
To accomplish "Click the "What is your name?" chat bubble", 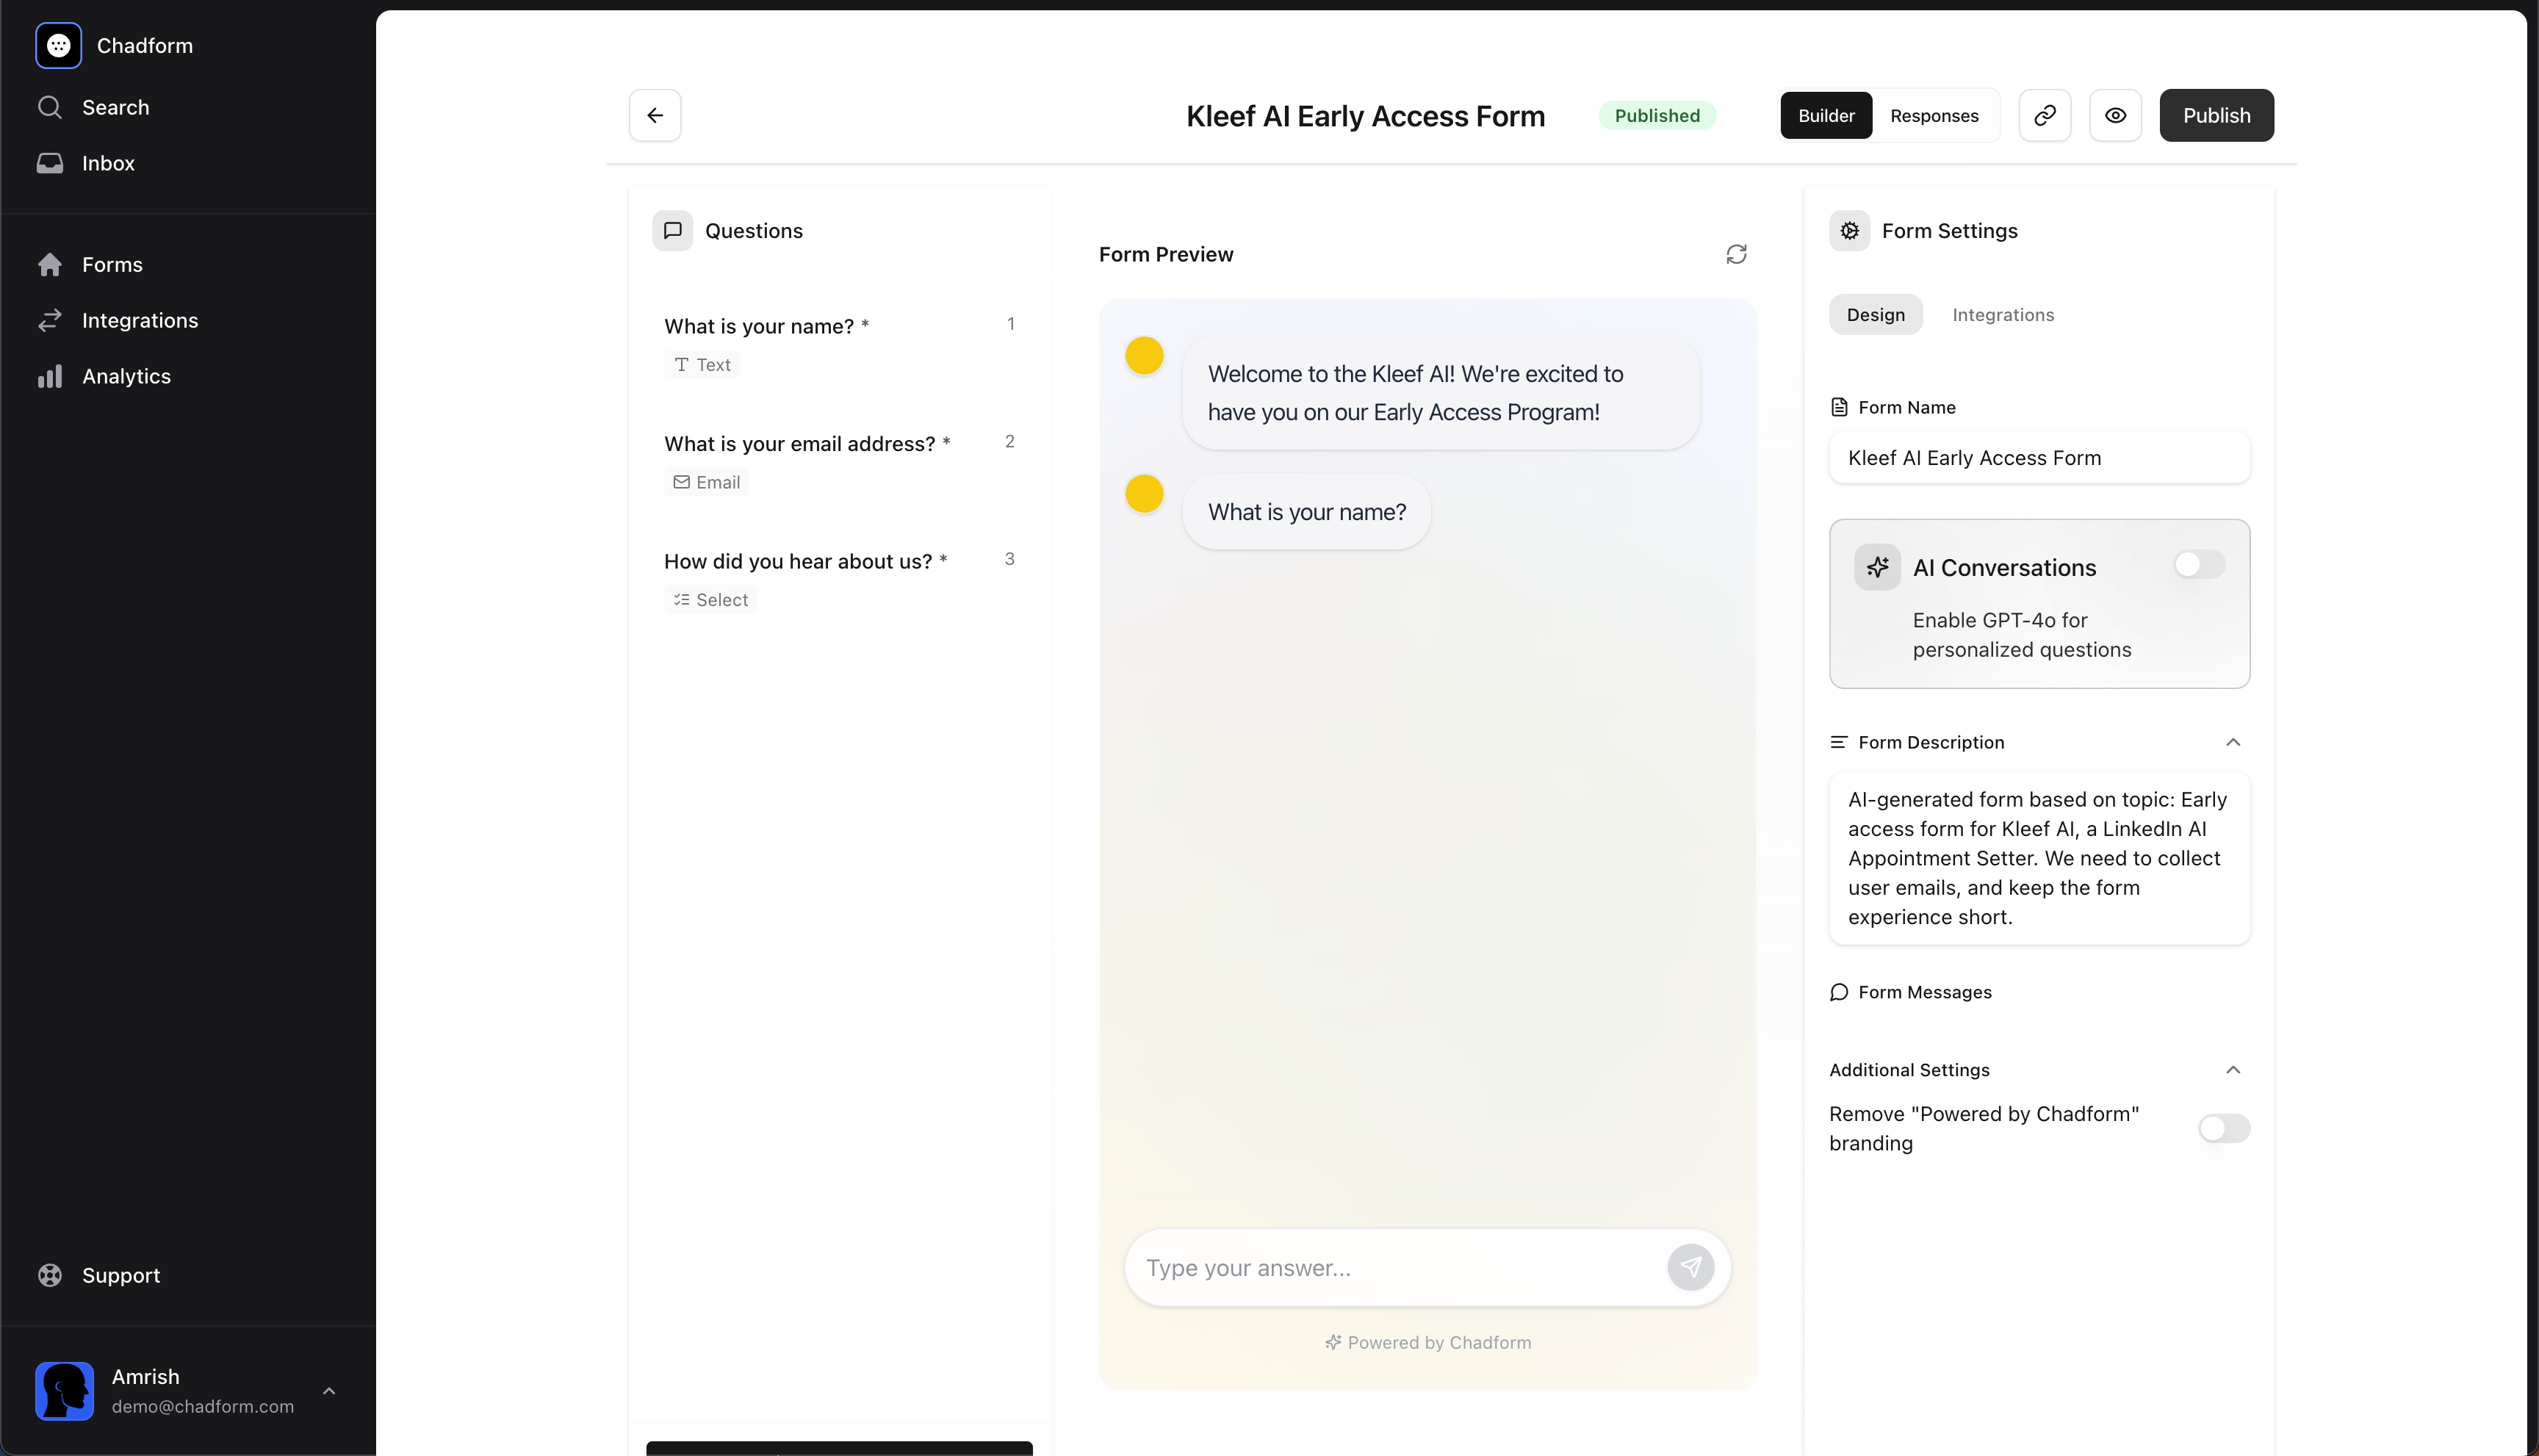I will [x=1306, y=512].
